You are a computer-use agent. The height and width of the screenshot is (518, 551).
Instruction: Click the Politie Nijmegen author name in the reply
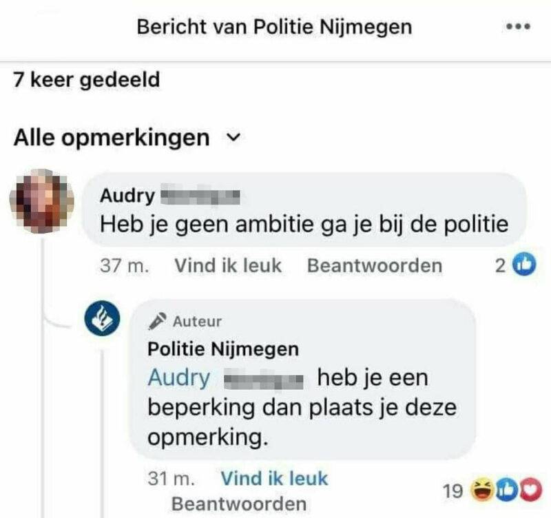[224, 349]
